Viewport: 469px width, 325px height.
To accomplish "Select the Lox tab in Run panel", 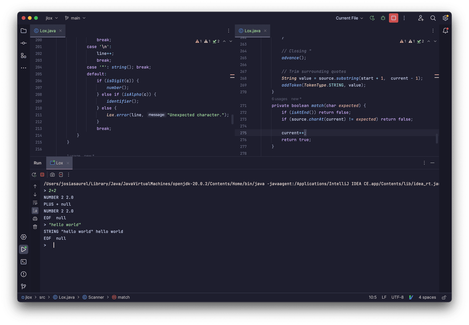I will [57, 163].
